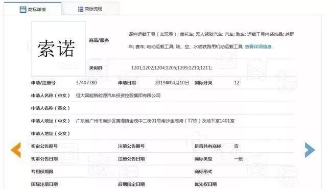
Task: Click the 注册公告期号 label
Action: pyautogui.click(x=131, y=146)
